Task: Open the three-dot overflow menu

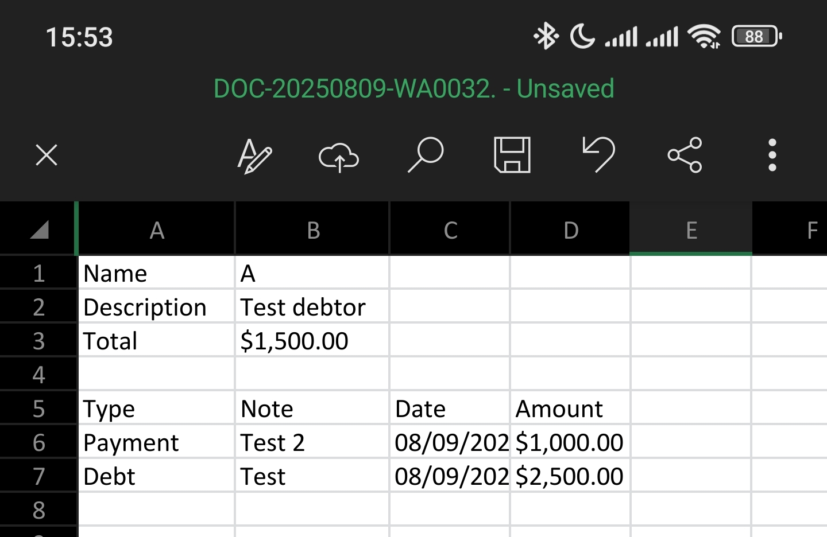Action: [772, 155]
